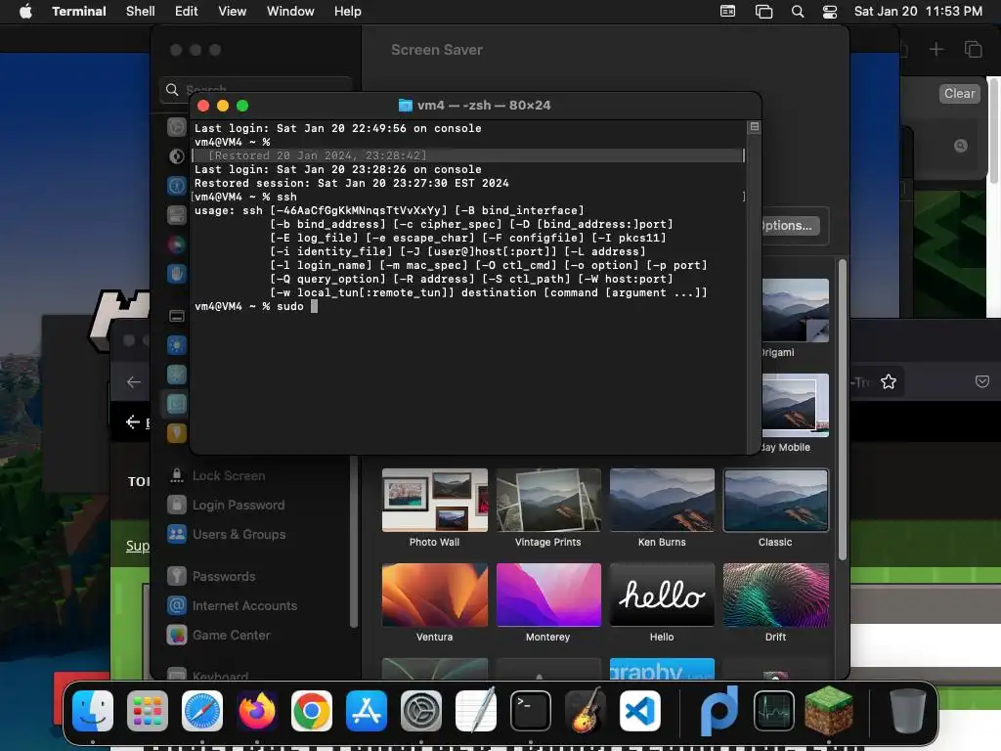Select the Vintage Prints screen saver
The height and width of the screenshot is (751, 1001).
pyautogui.click(x=548, y=500)
